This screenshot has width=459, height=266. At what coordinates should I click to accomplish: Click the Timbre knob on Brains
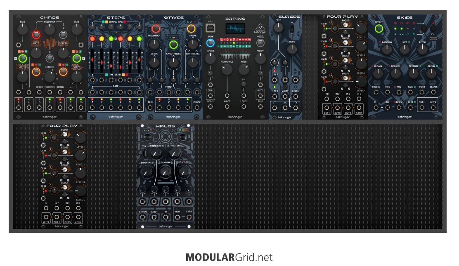[x=210, y=59]
